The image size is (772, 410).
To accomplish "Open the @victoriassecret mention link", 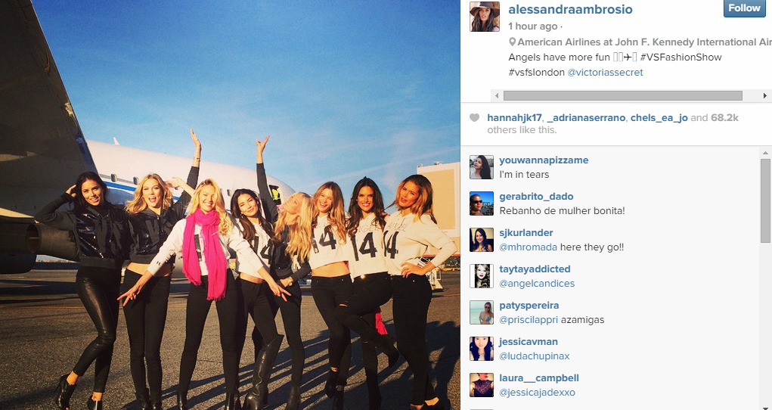I will [605, 73].
